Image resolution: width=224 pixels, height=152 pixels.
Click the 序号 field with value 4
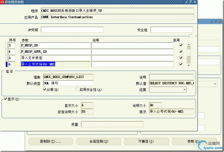(12, 52)
